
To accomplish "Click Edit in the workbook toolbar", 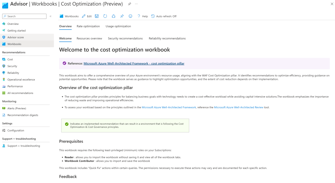I will coord(87,16).
